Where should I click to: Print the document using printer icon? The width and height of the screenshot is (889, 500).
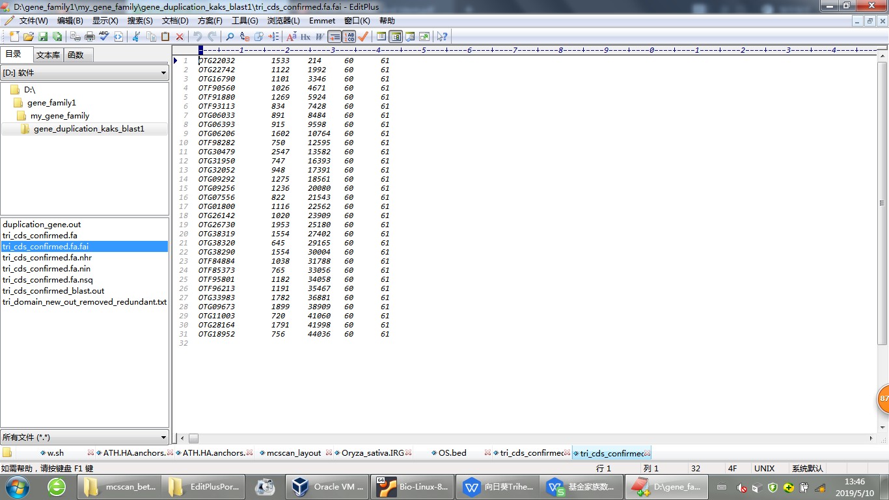(x=90, y=36)
